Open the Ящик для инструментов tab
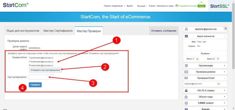 (23, 31)
